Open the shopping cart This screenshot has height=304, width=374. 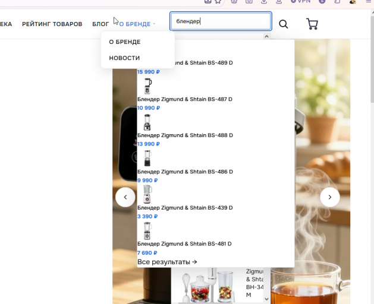pyautogui.click(x=312, y=24)
